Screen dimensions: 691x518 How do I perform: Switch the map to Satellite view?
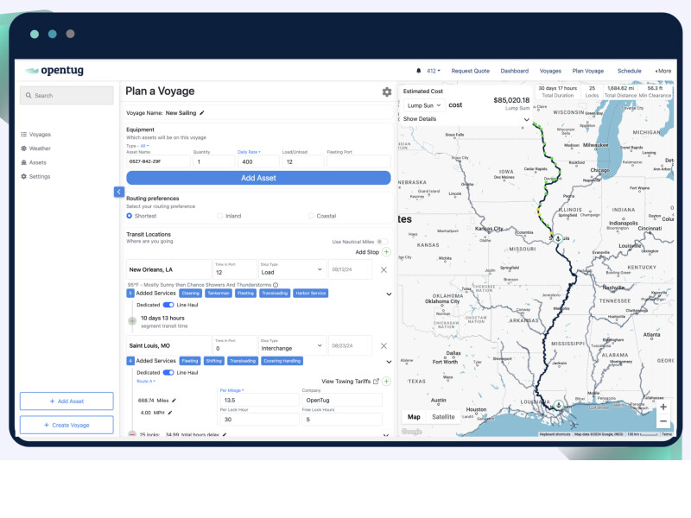click(443, 417)
